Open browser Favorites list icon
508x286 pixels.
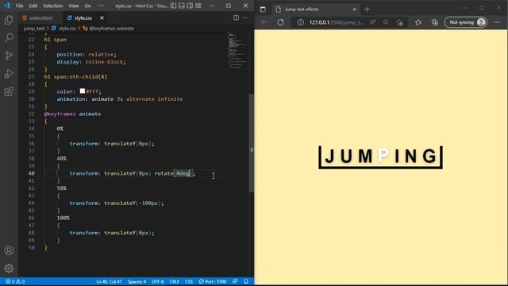[418, 22]
